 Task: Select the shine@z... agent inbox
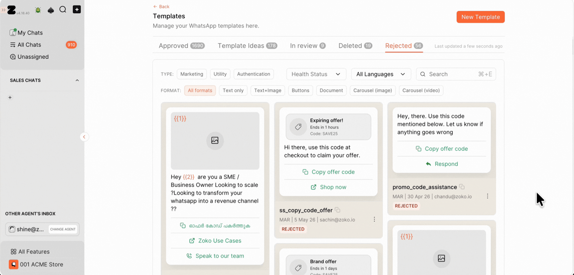(26, 229)
